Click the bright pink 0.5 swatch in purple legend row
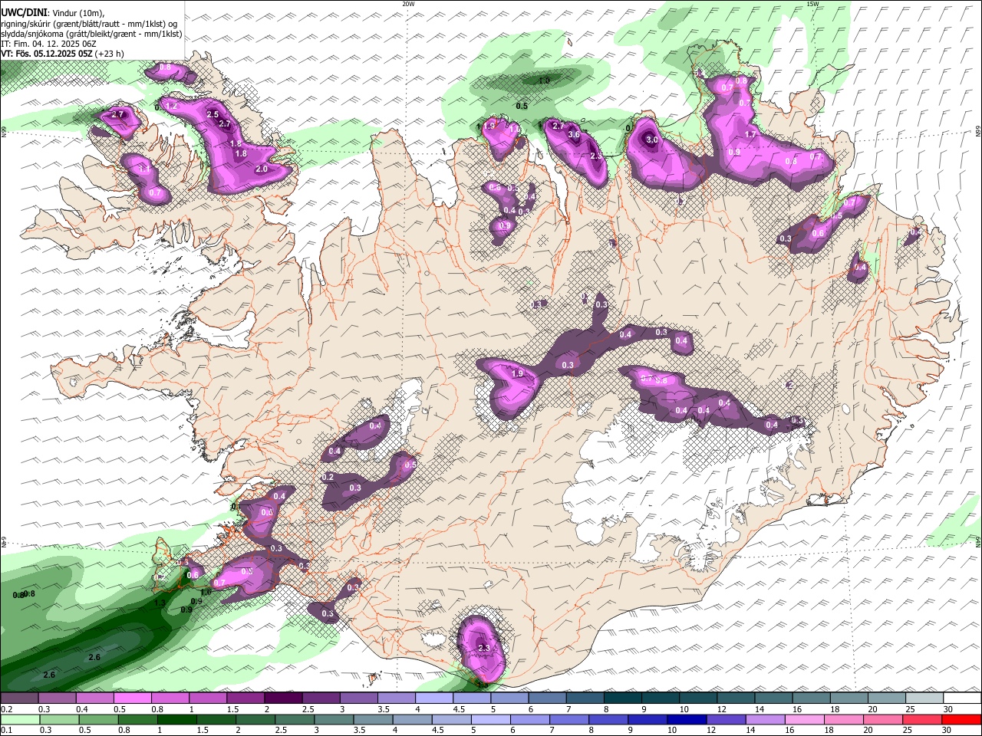The image size is (982, 736). coord(132,698)
